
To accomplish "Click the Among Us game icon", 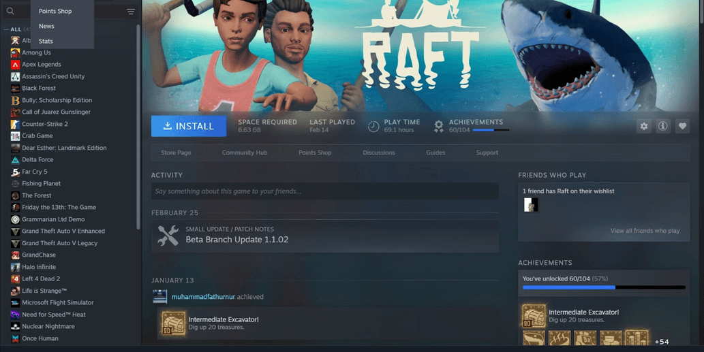I will point(15,52).
